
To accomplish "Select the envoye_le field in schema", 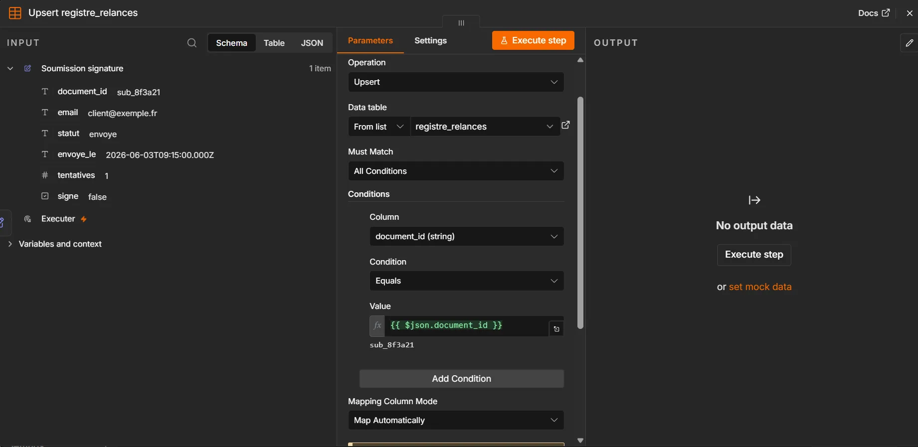I will pos(77,154).
